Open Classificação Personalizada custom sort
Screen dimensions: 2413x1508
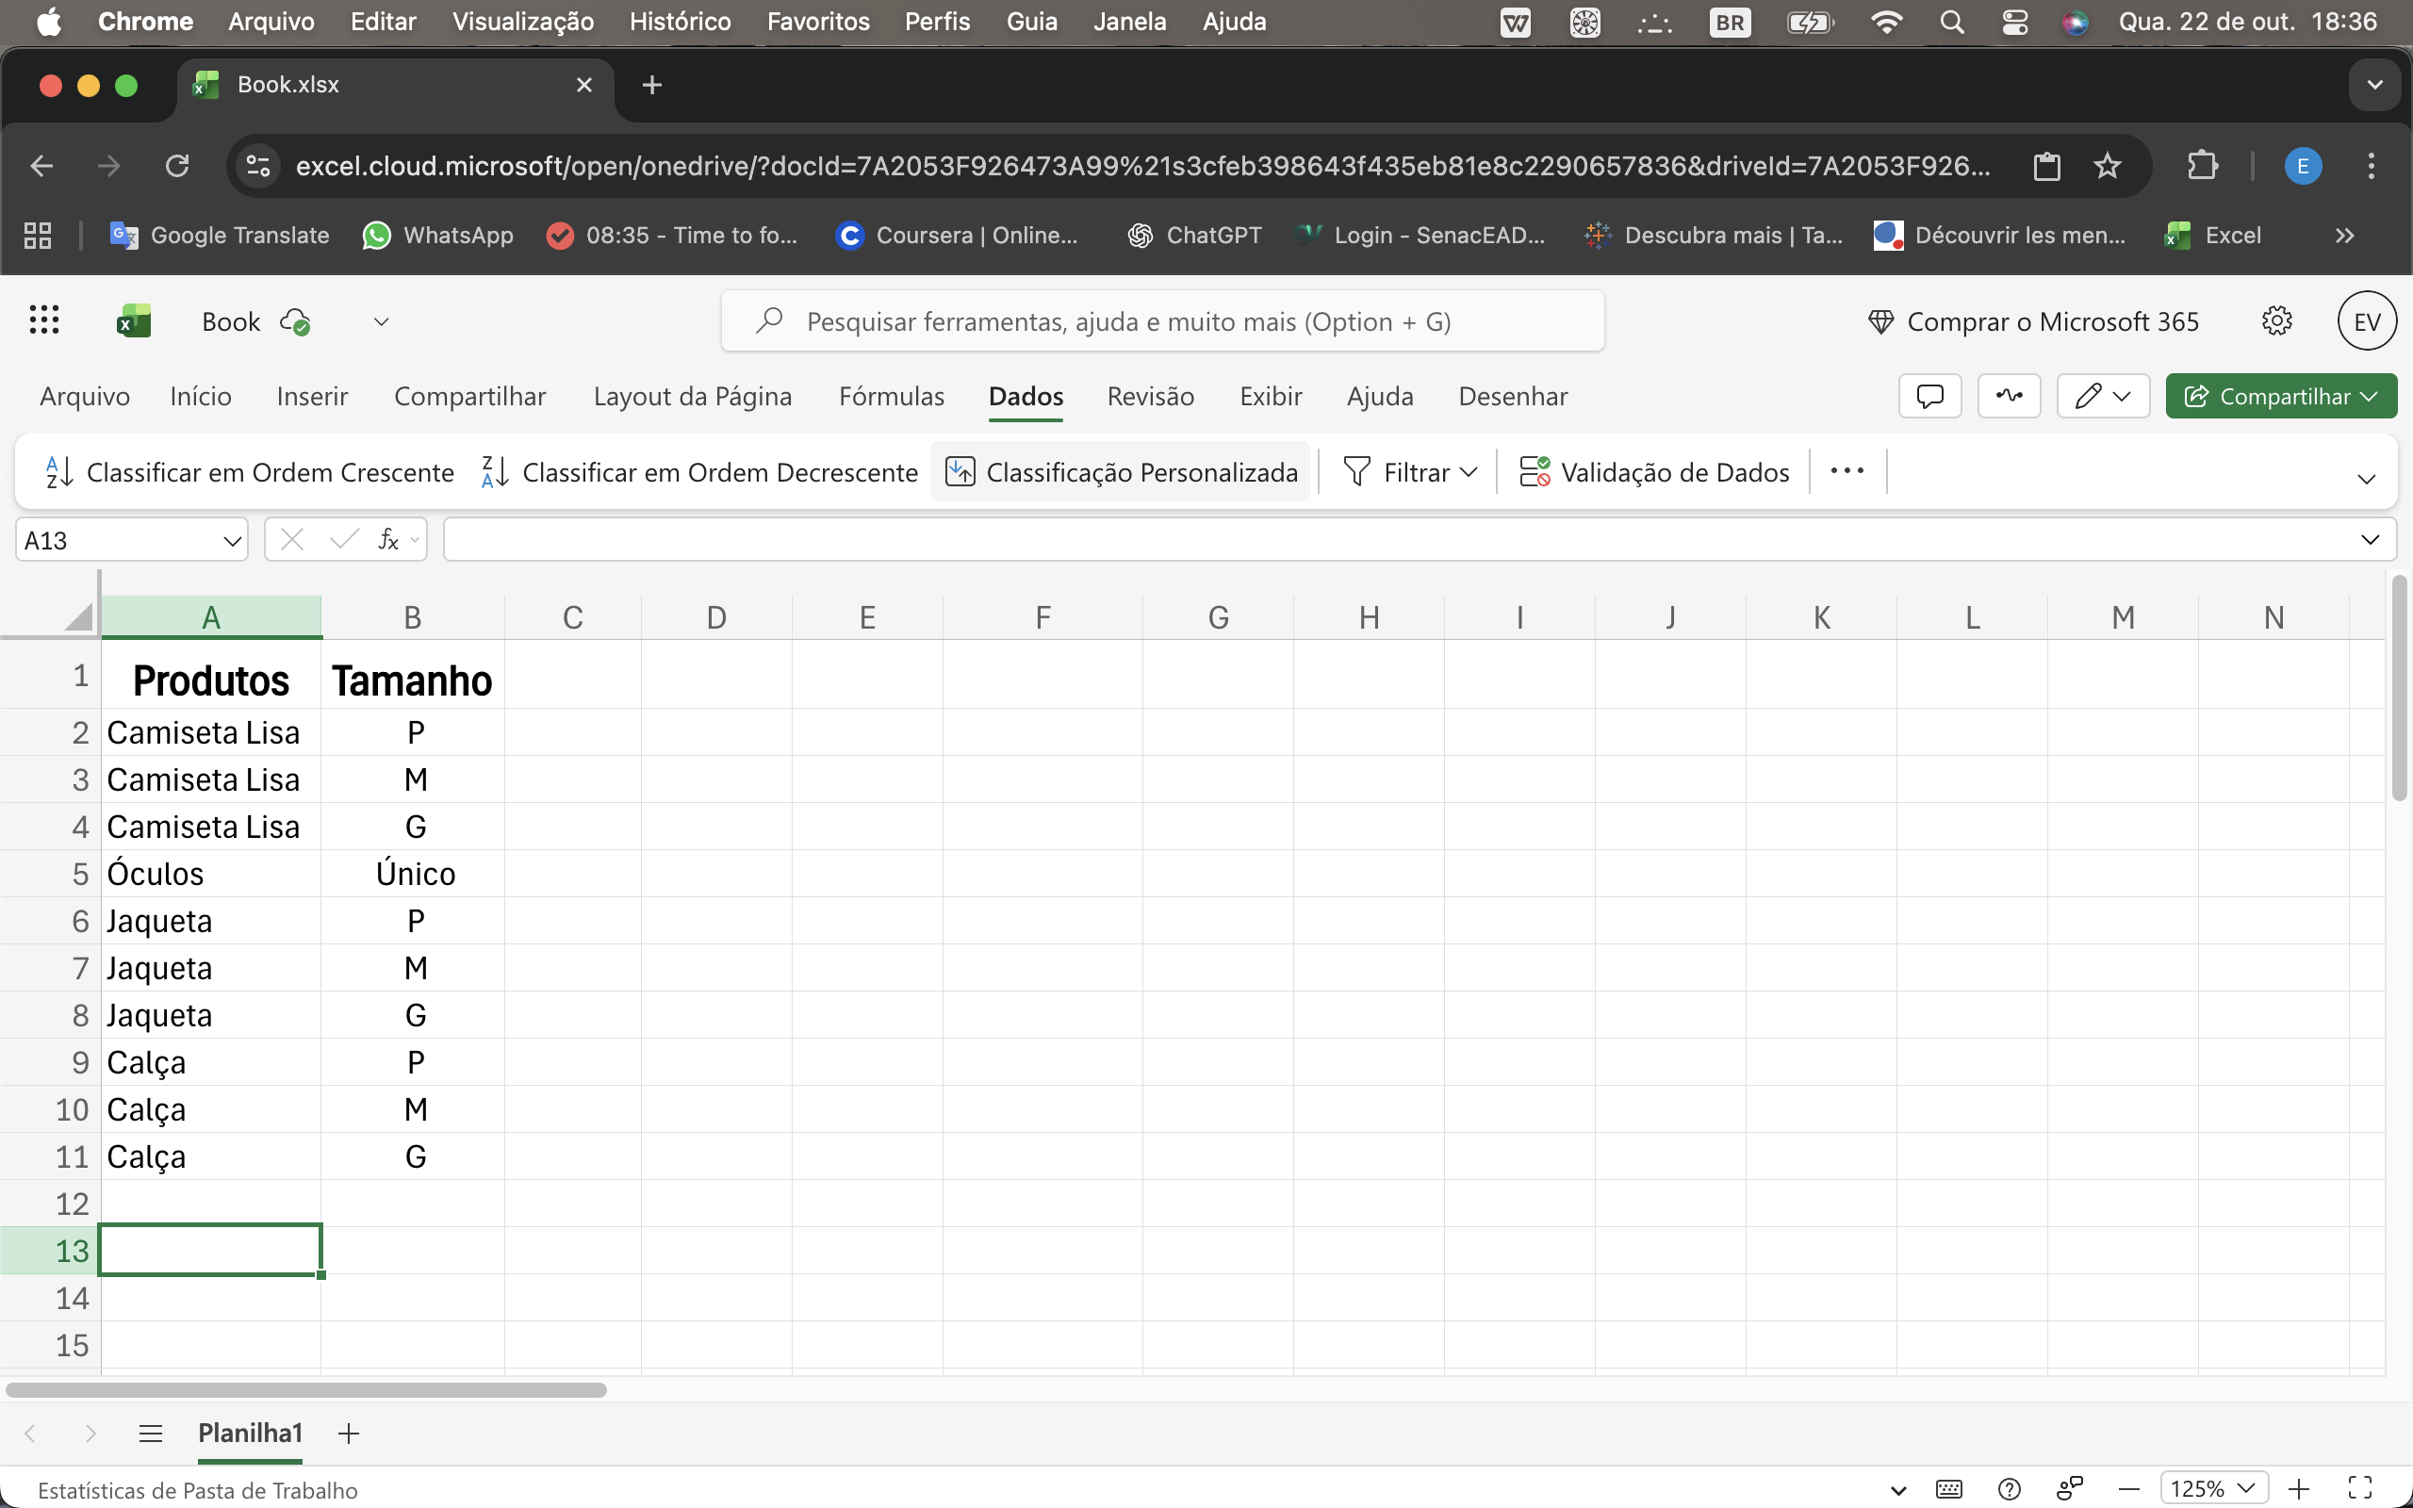[1121, 472]
